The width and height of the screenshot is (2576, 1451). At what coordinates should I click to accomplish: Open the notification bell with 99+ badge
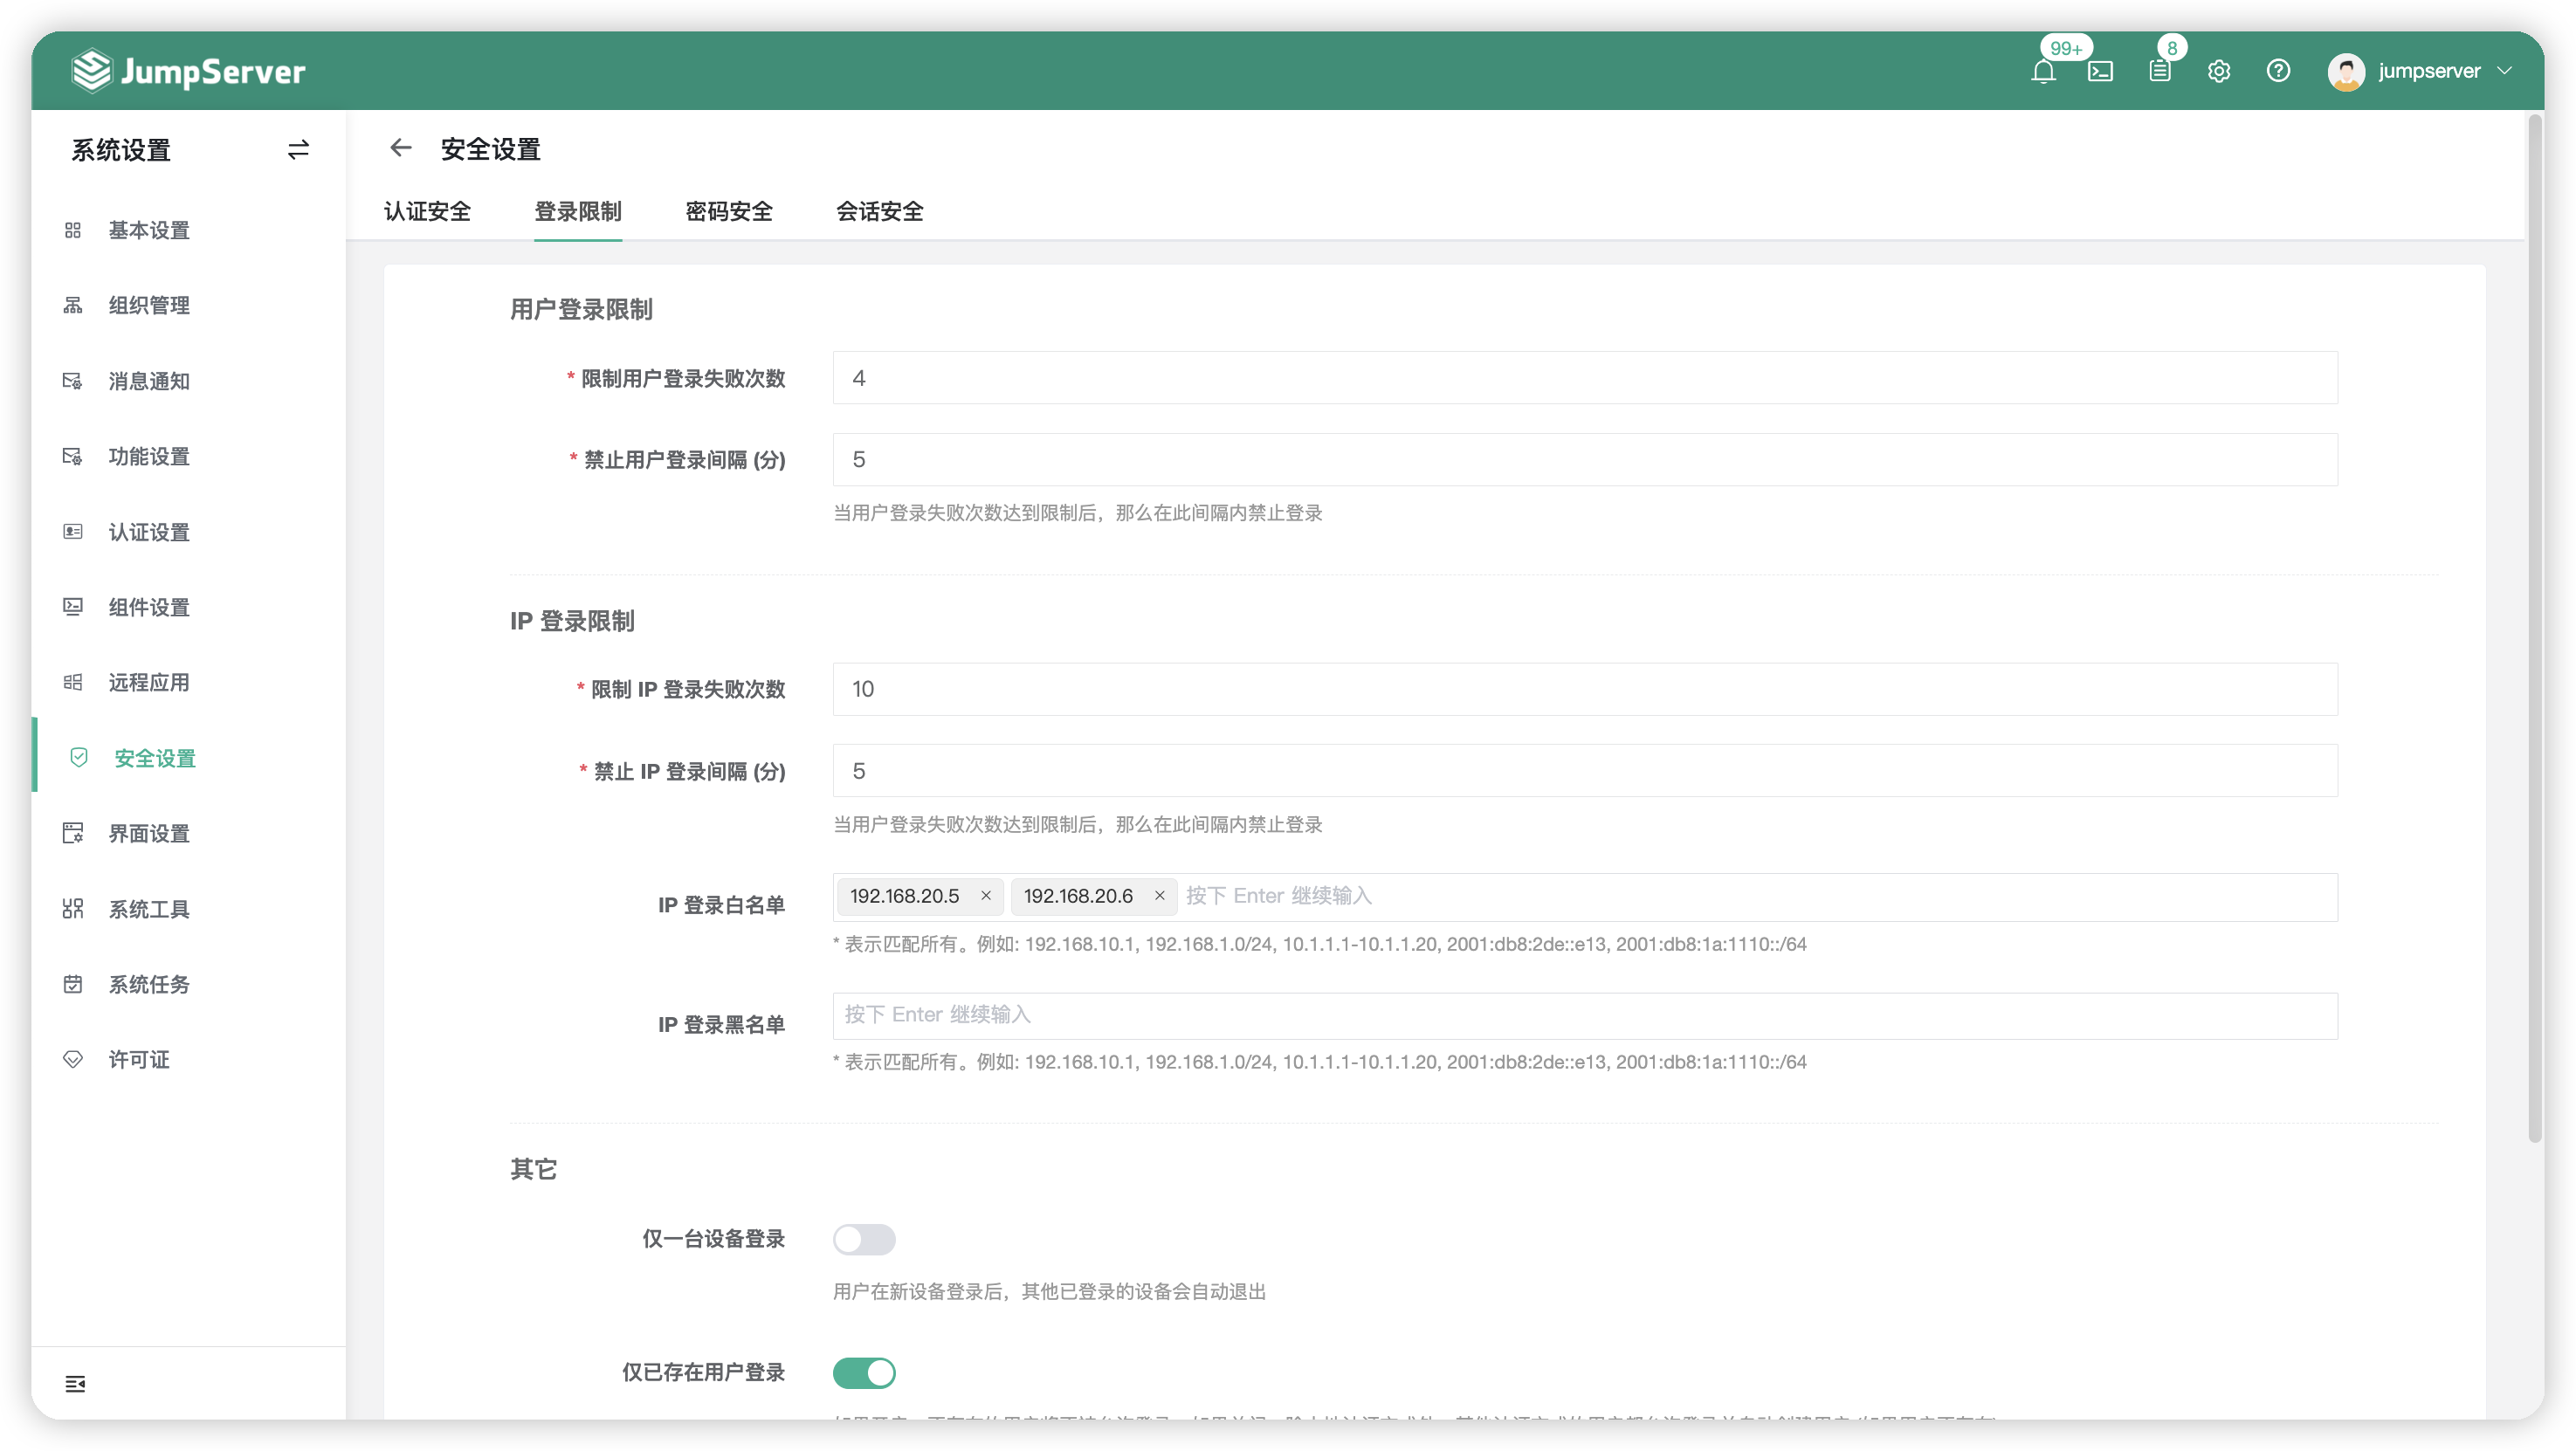pos(2044,71)
